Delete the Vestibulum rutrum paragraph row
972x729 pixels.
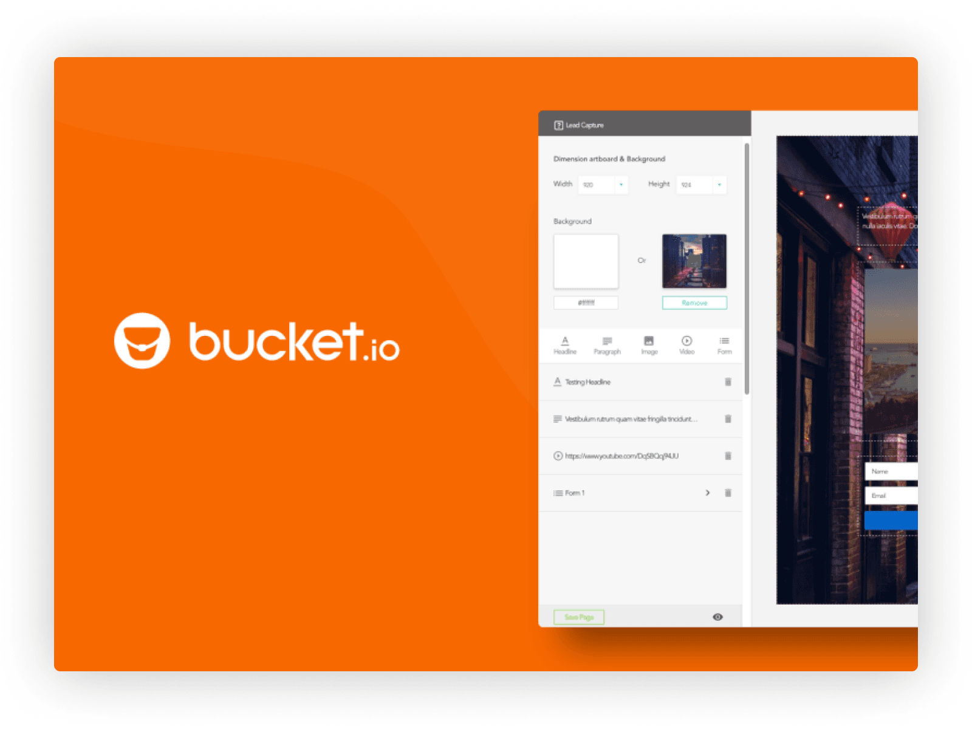tap(728, 419)
